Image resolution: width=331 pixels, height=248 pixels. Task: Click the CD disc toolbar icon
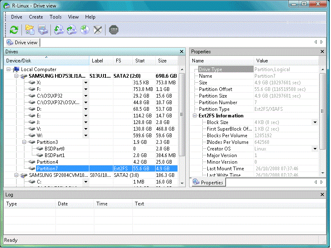tap(85, 30)
